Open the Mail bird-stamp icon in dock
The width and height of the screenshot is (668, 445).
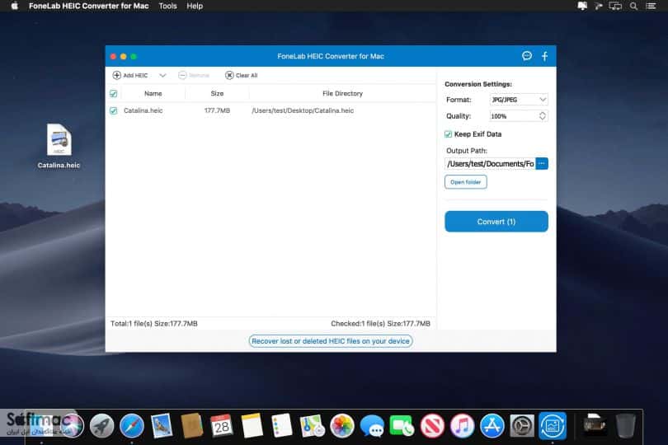pos(162,426)
